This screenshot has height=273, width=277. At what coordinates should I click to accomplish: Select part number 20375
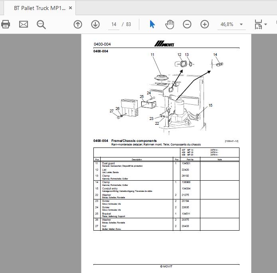(x=185, y=219)
